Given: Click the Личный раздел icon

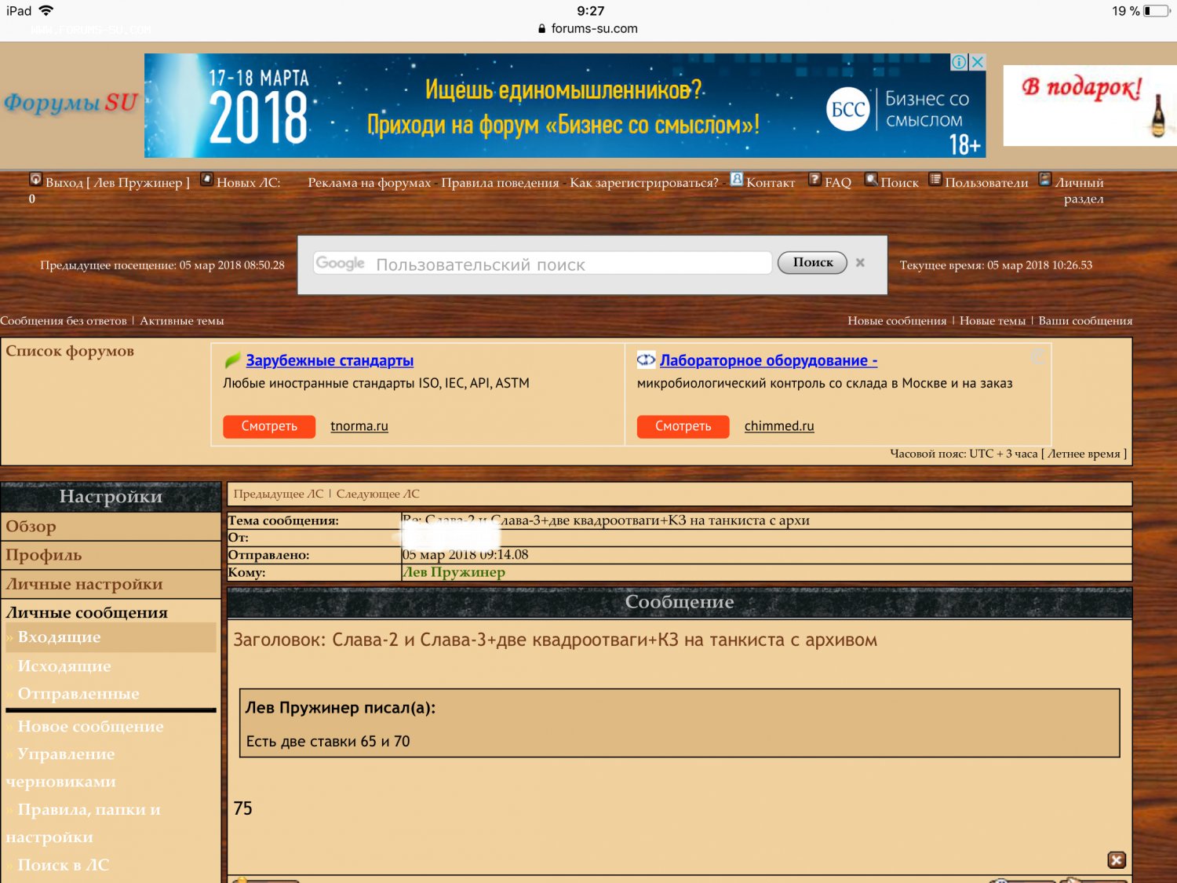Looking at the screenshot, I should tap(1044, 180).
